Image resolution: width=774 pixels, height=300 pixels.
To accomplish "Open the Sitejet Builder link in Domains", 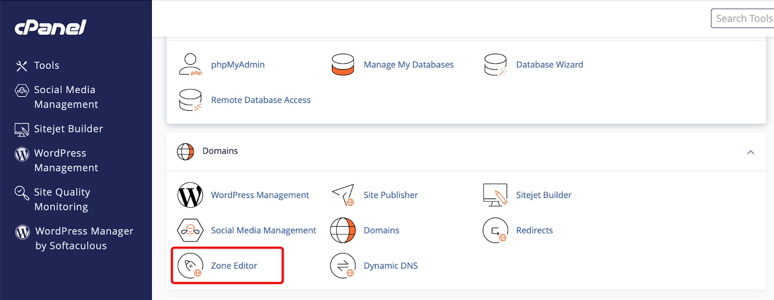I will pos(543,195).
